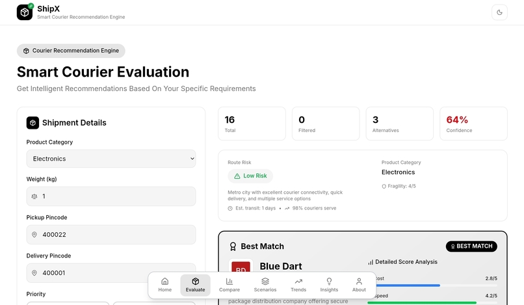Click the Shipment Details box icon
Viewport: 524px width, 305px height.
33,123
